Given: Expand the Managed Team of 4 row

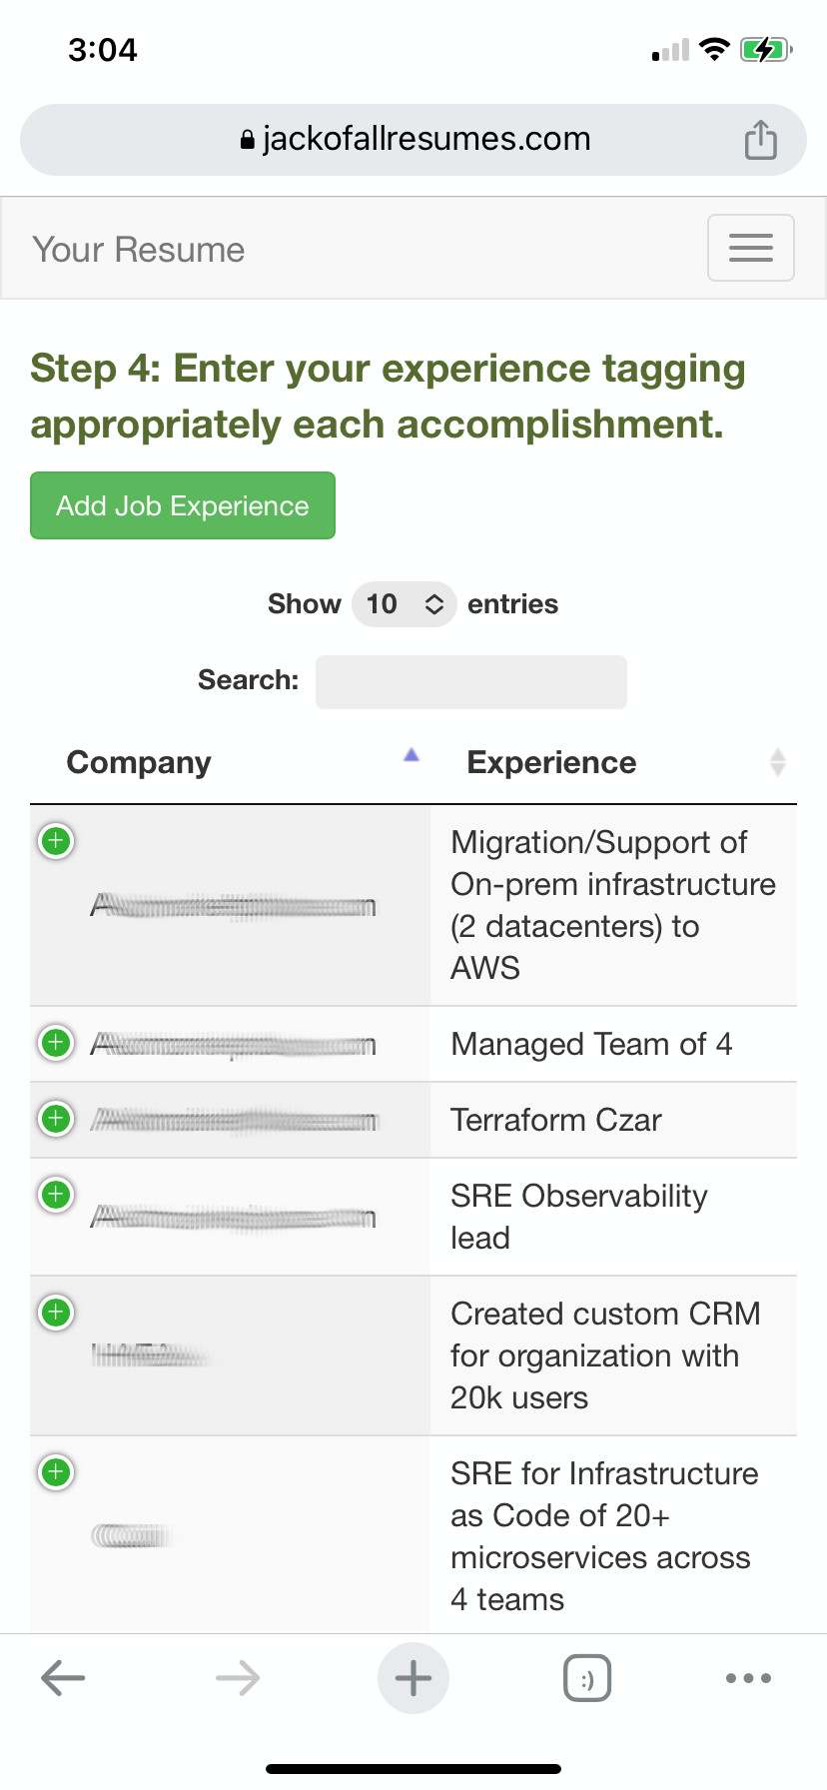Looking at the screenshot, I should coord(56,1043).
